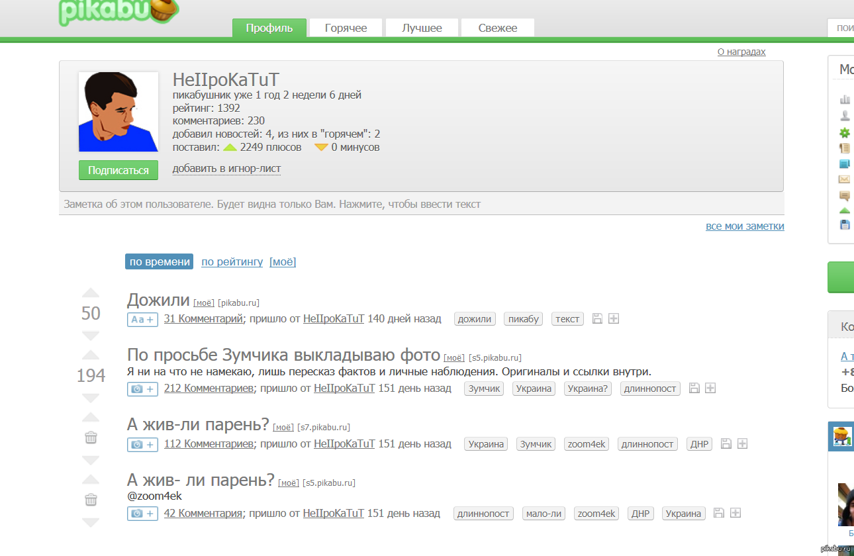Open По просьбе Зумчика выкладываю фото title
854x556 pixels.
pyautogui.click(x=283, y=355)
